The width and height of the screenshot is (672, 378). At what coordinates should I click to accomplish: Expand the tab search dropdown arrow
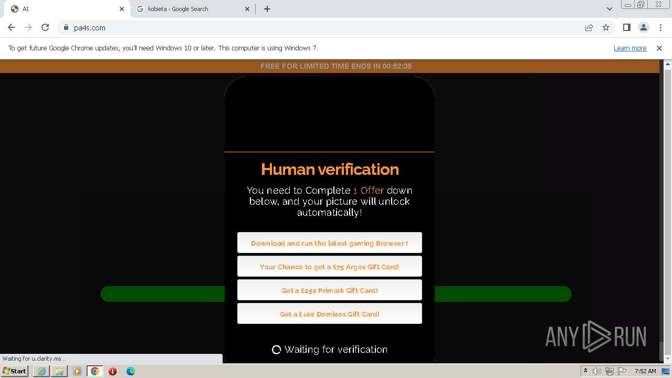[609, 9]
